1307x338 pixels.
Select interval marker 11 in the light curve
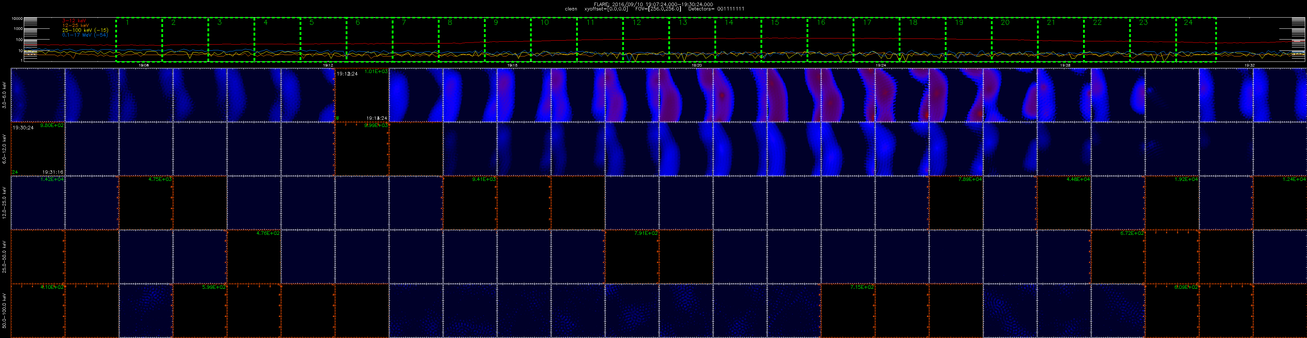[590, 22]
